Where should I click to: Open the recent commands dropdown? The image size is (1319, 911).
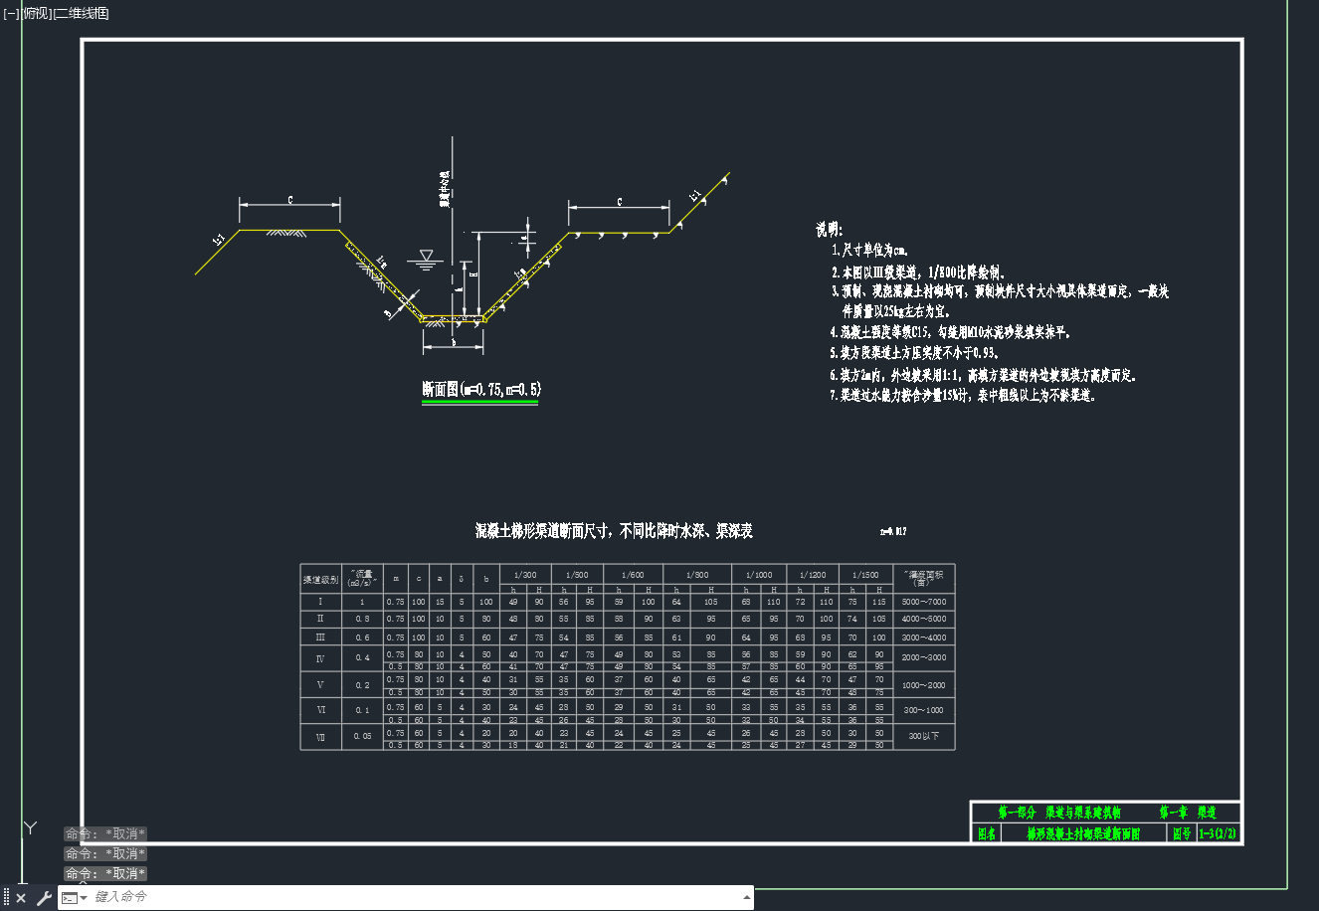pos(74,897)
